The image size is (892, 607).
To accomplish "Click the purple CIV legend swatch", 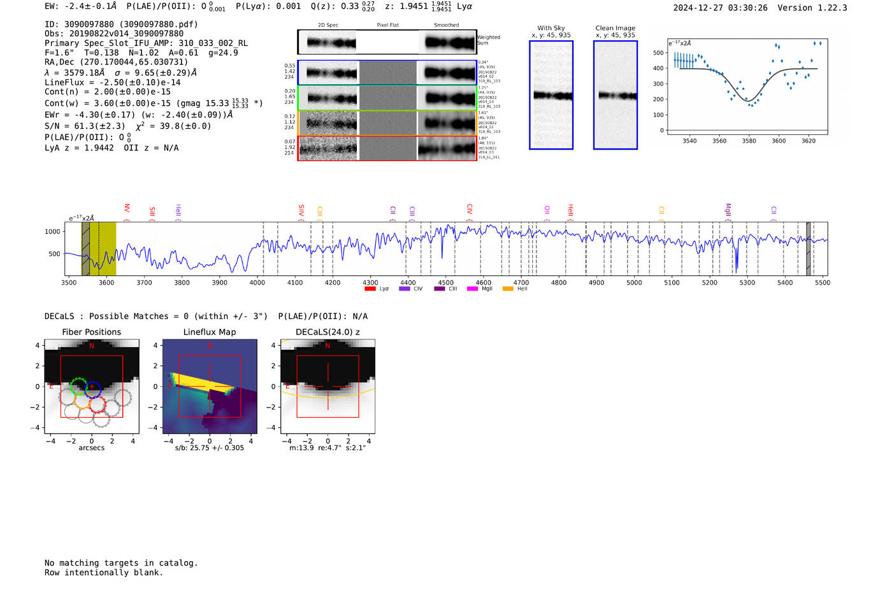I will (x=404, y=289).
